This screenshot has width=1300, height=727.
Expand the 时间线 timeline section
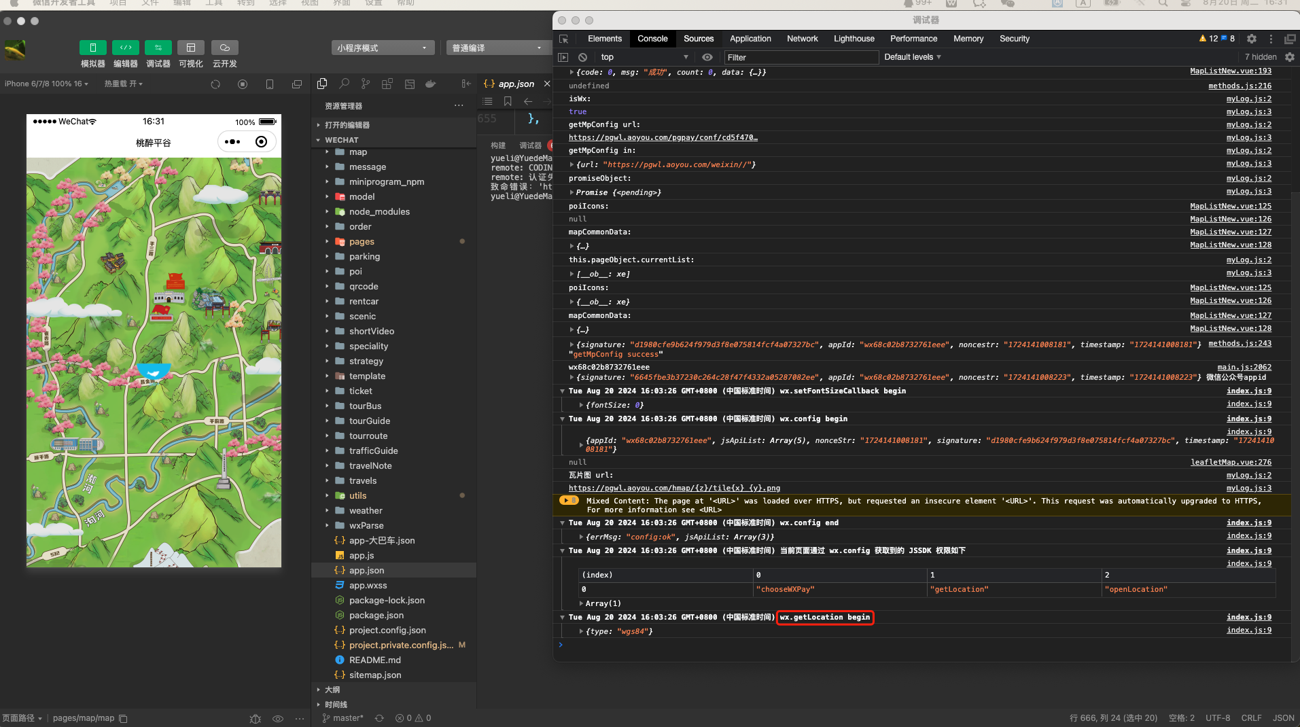pos(393,705)
